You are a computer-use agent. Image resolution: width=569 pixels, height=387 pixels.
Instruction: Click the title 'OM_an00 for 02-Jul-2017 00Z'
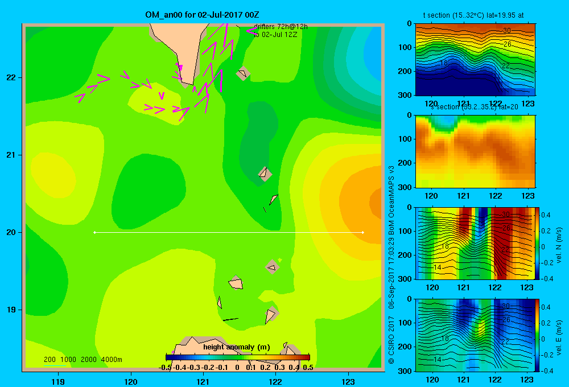(202, 15)
